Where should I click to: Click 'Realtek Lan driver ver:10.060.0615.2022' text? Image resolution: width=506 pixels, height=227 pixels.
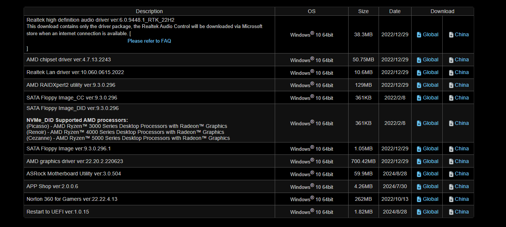pyautogui.click(x=75, y=72)
